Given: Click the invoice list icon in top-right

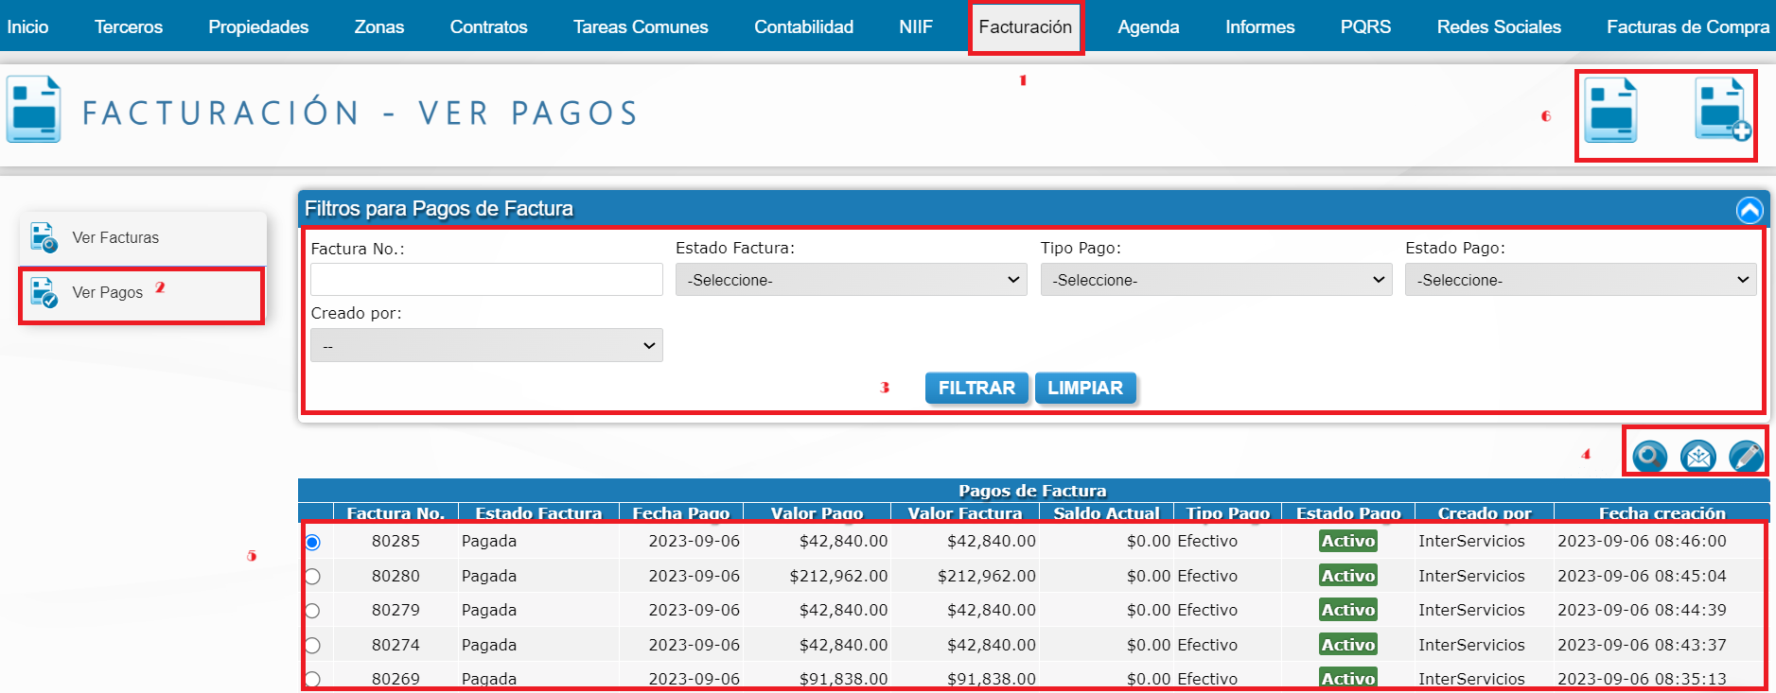Looking at the screenshot, I should (1610, 112).
